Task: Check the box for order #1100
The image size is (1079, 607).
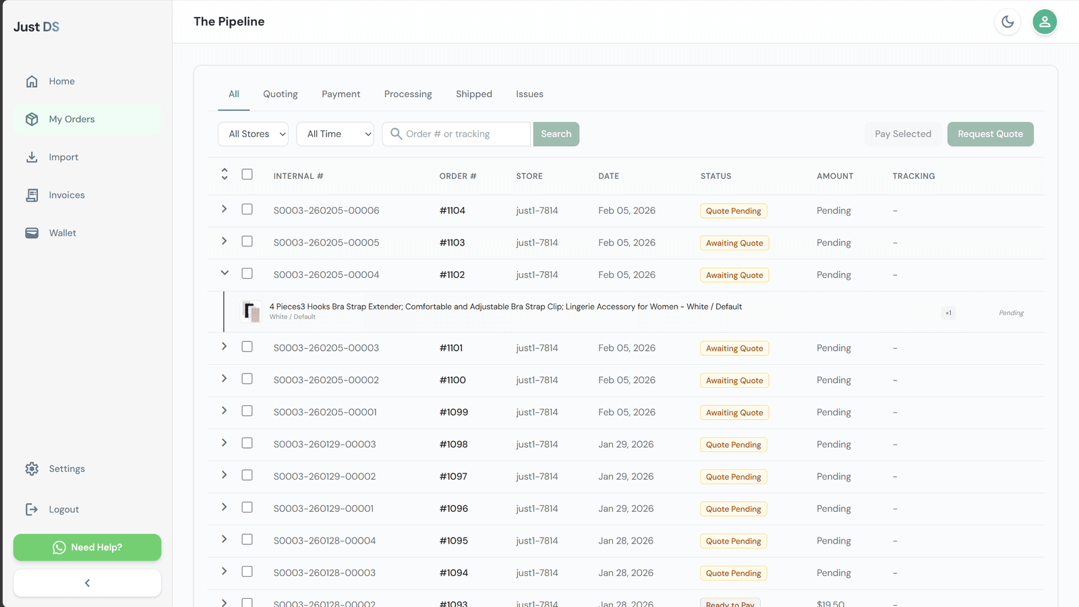Action: click(x=247, y=379)
